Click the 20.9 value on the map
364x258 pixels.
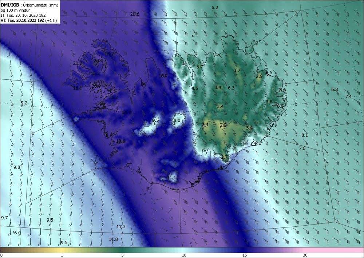pyautogui.click(x=96, y=86)
